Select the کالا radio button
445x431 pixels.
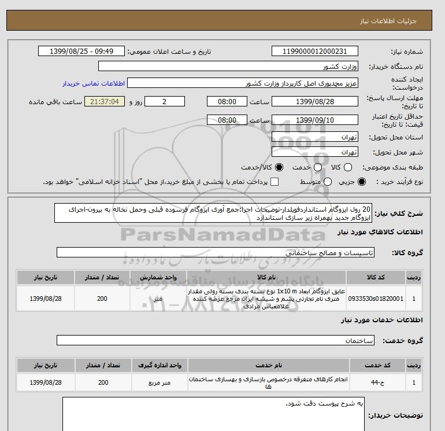click(x=348, y=167)
